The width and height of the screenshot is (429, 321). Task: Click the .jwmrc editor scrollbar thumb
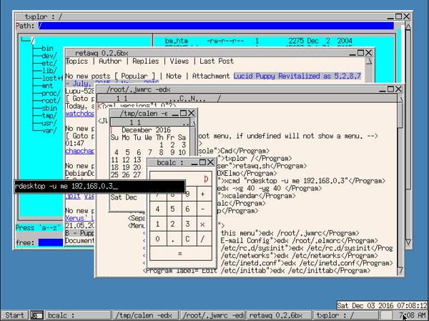tap(400, 114)
